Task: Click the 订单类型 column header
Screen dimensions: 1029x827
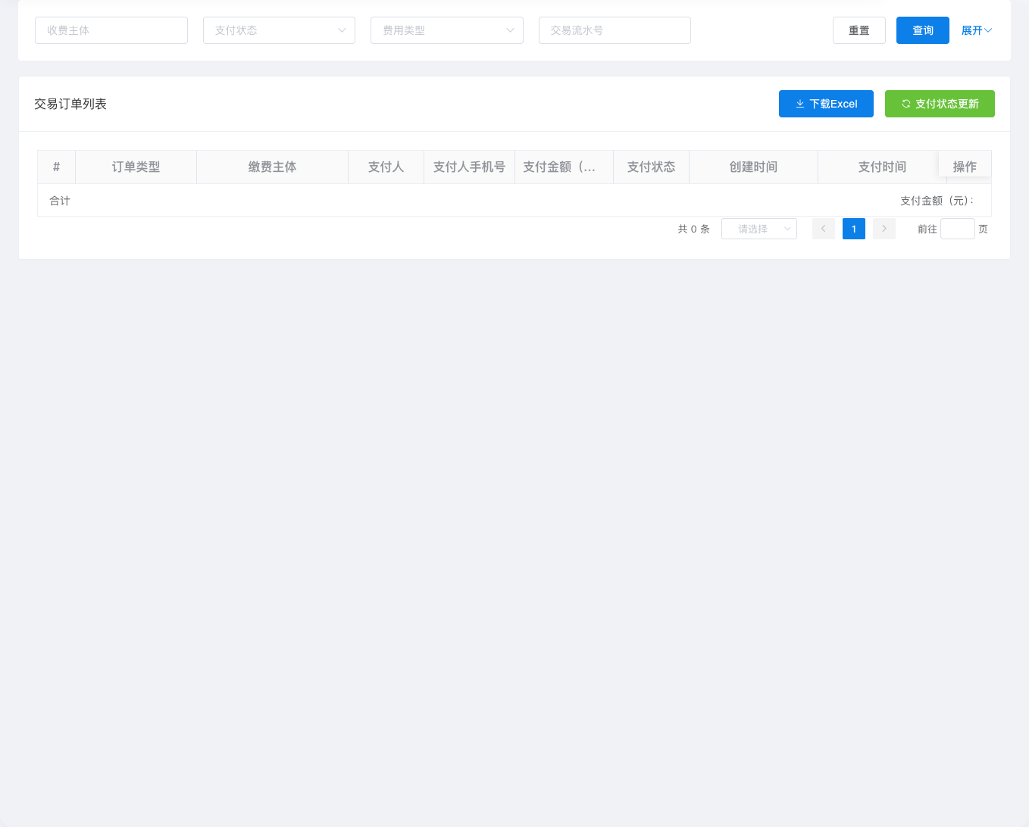Action: 136,167
